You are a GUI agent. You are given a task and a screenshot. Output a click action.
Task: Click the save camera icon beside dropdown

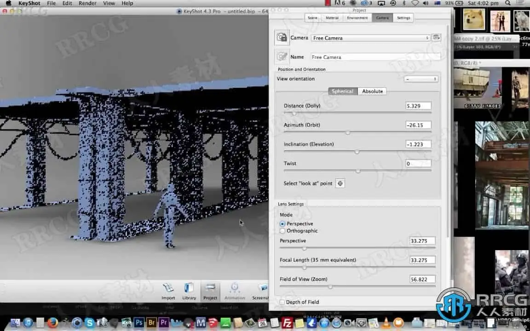436,38
